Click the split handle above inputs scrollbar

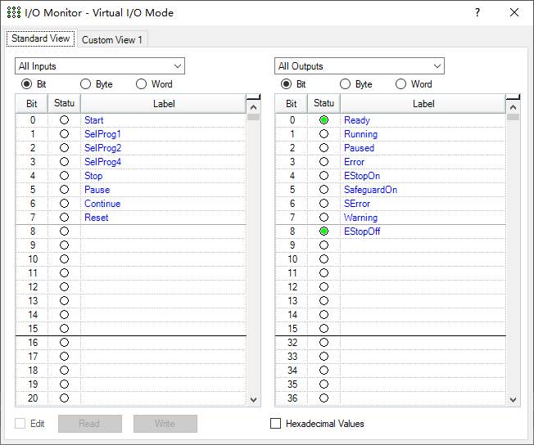pos(253,97)
